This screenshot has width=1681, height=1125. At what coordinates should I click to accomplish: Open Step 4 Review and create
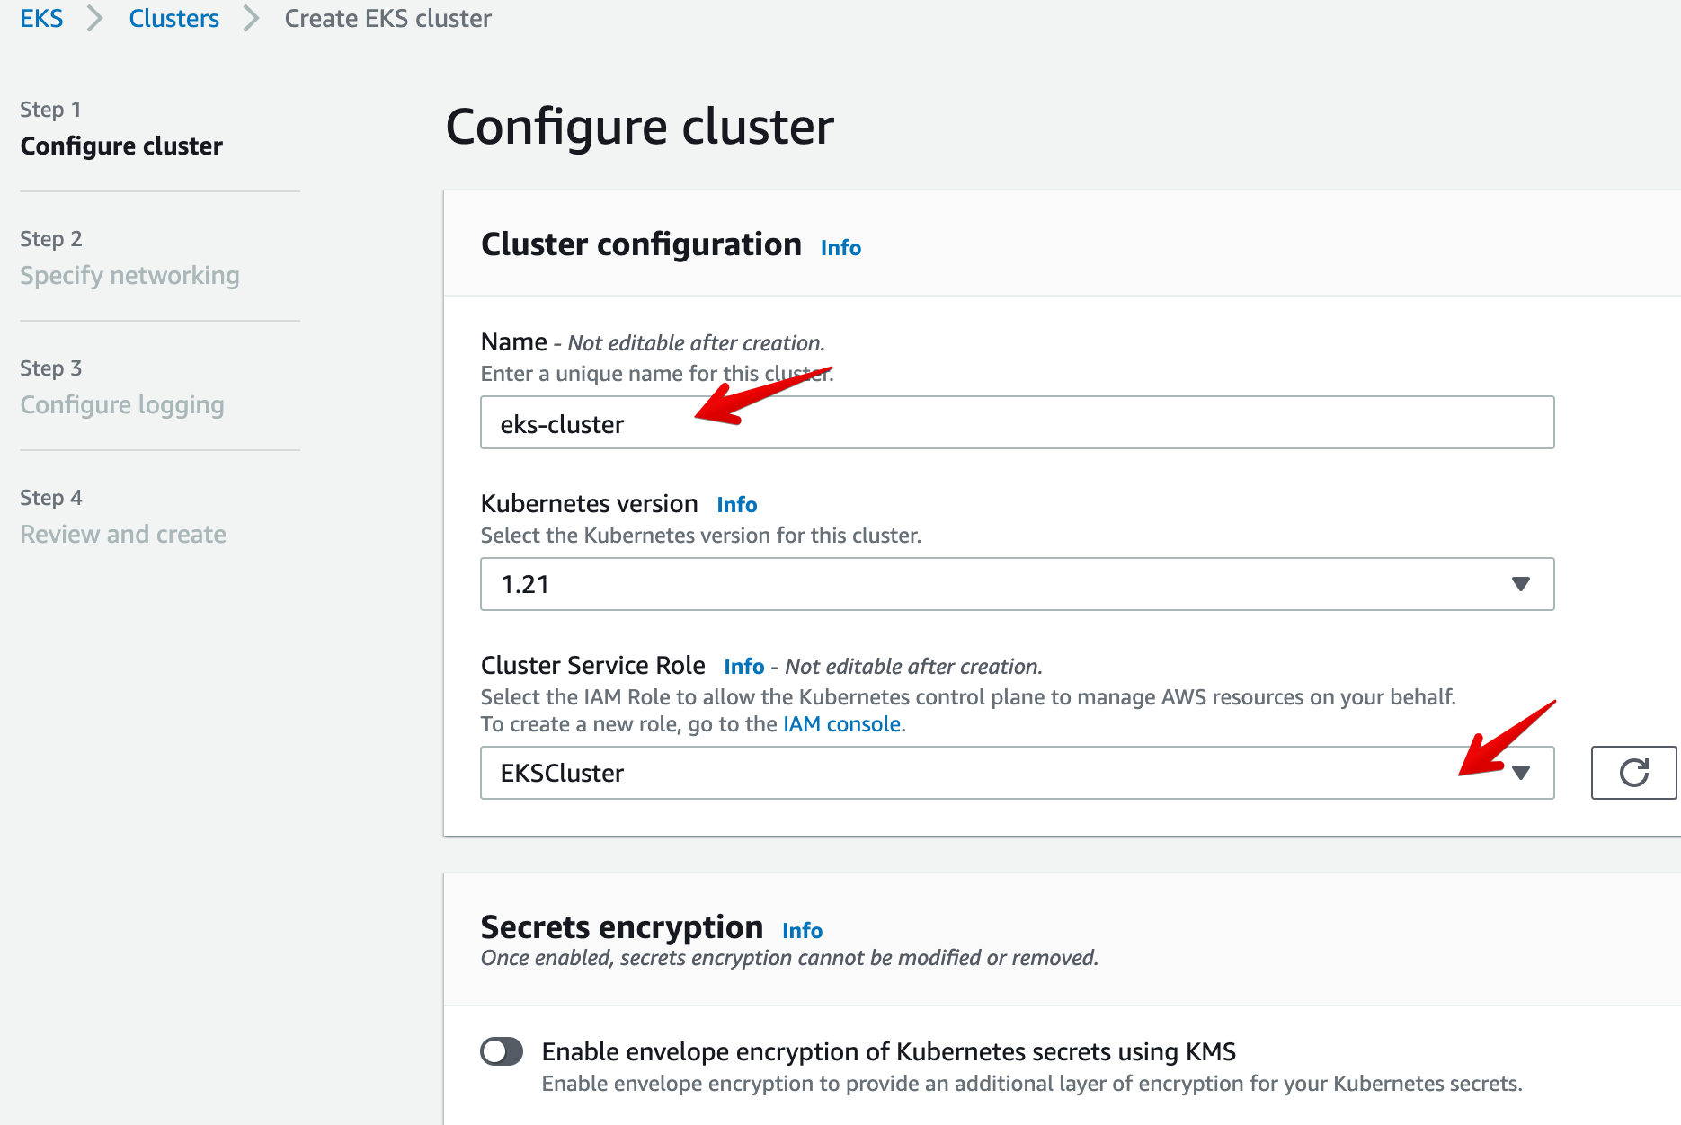pyautogui.click(x=123, y=534)
